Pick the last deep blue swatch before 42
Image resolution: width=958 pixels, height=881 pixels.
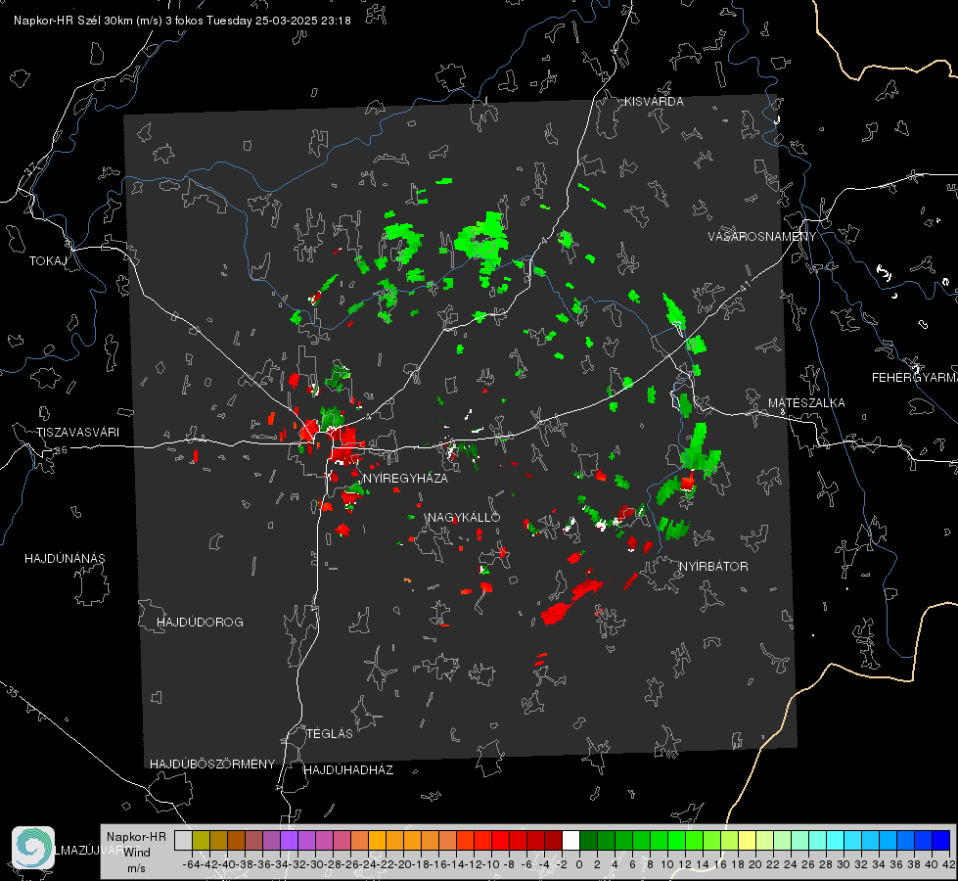(941, 840)
